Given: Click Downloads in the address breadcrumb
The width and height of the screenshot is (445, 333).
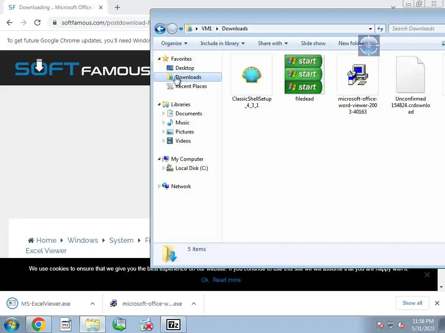Looking at the screenshot, I should [235, 29].
